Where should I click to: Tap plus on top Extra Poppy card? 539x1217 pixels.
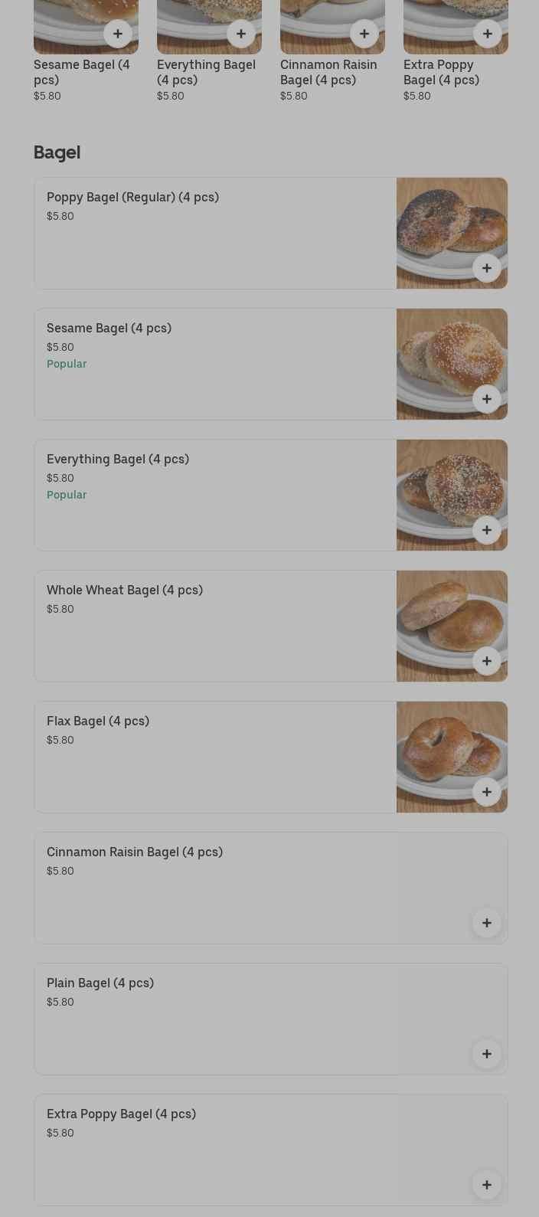(488, 34)
